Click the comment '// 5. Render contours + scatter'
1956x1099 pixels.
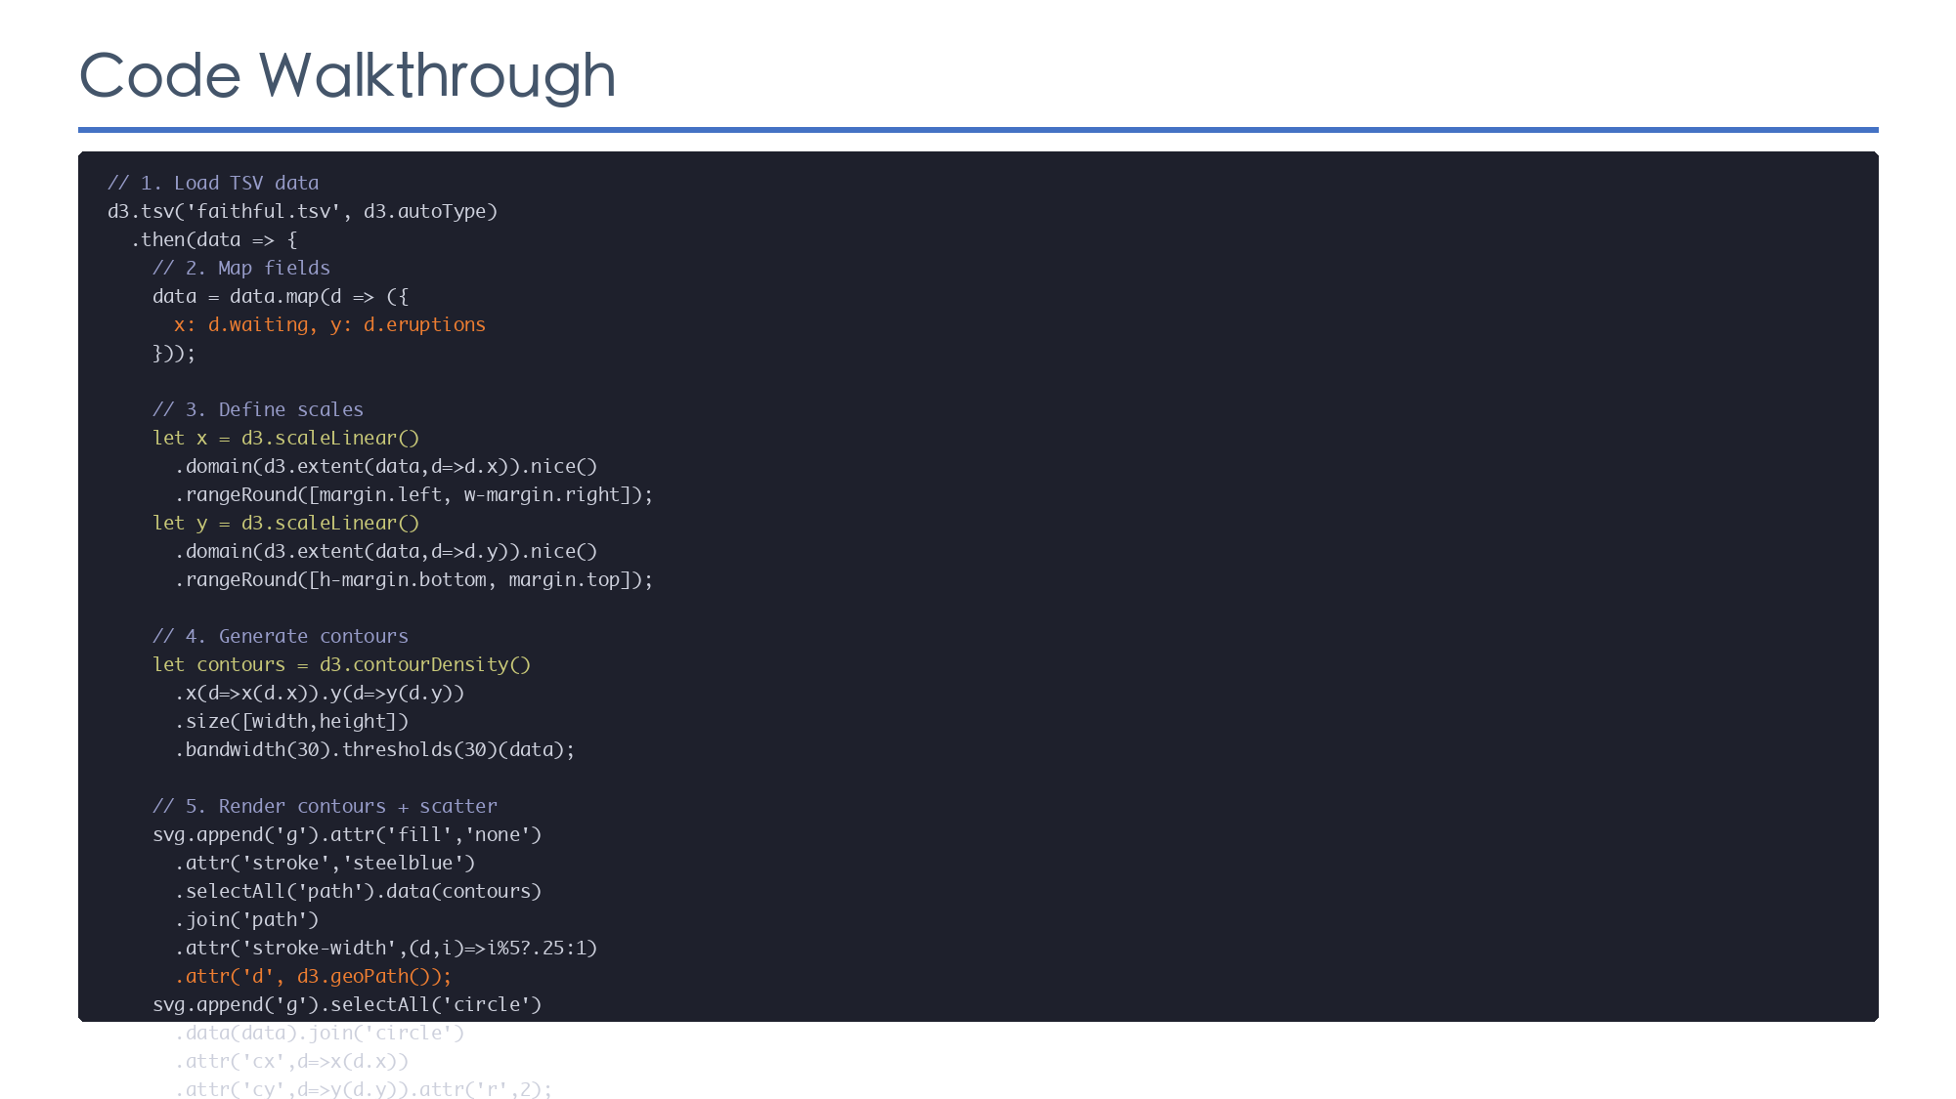pos(325,806)
